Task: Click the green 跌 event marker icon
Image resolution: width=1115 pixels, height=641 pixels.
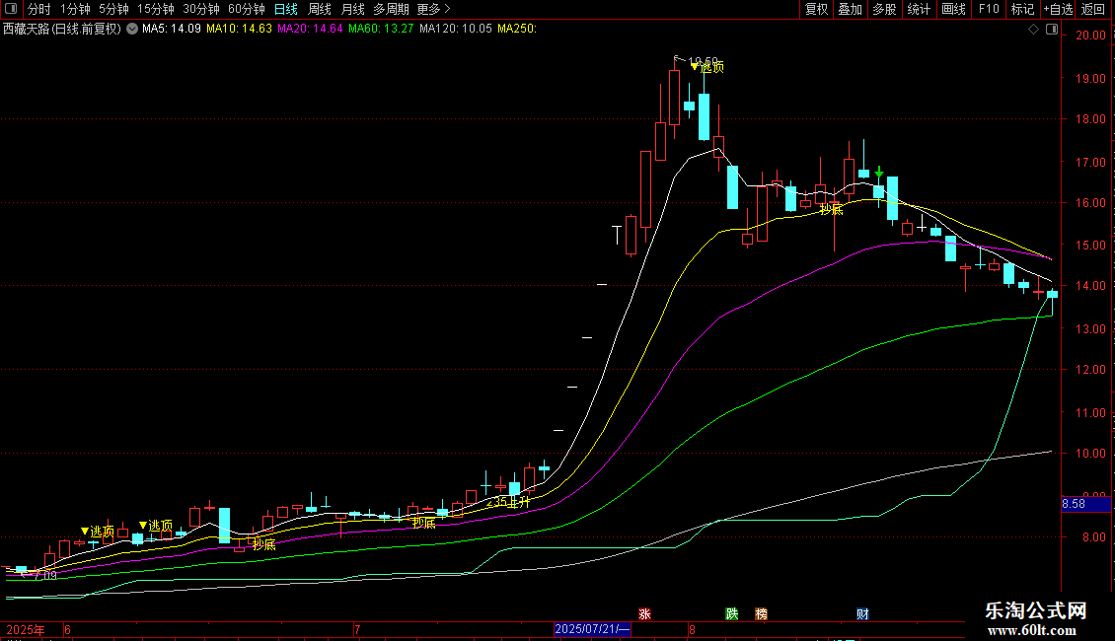Action: click(731, 613)
